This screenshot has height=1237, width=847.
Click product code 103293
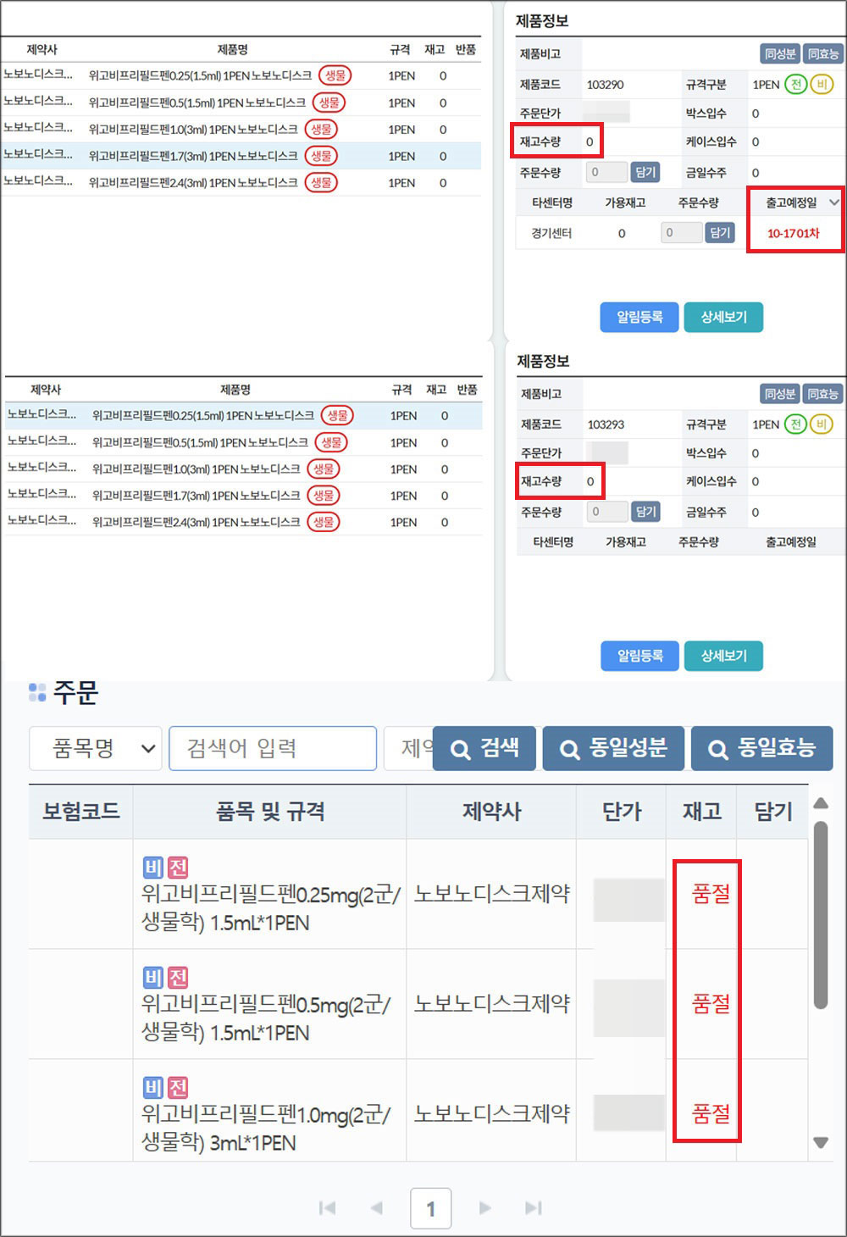[606, 424]
